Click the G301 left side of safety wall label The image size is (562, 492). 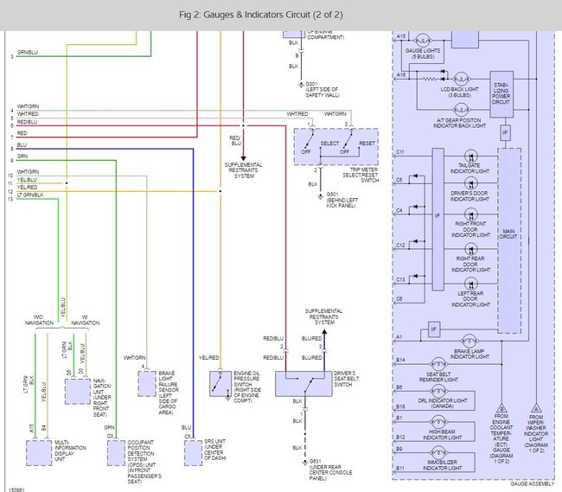322,90
